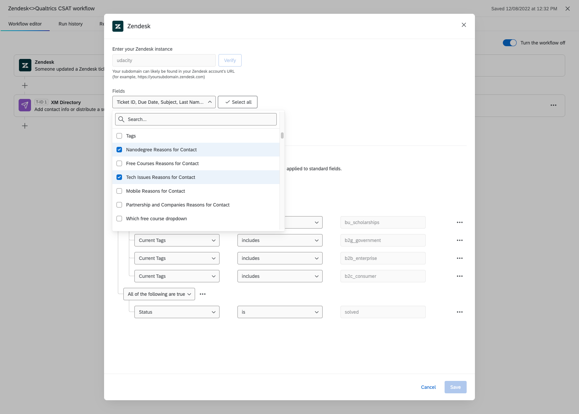
Task: Select the Zendesk trigger workflow card
Action: tap(59, 65)
